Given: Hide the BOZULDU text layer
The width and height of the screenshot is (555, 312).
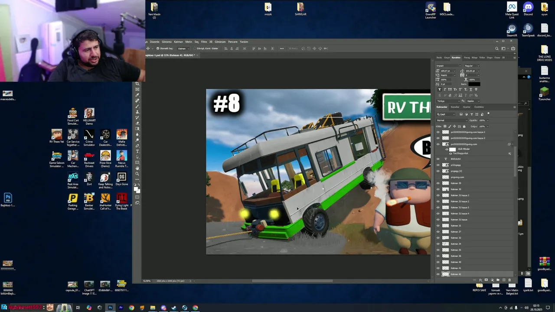Looking at the screenshot, I should click(438, 159).
